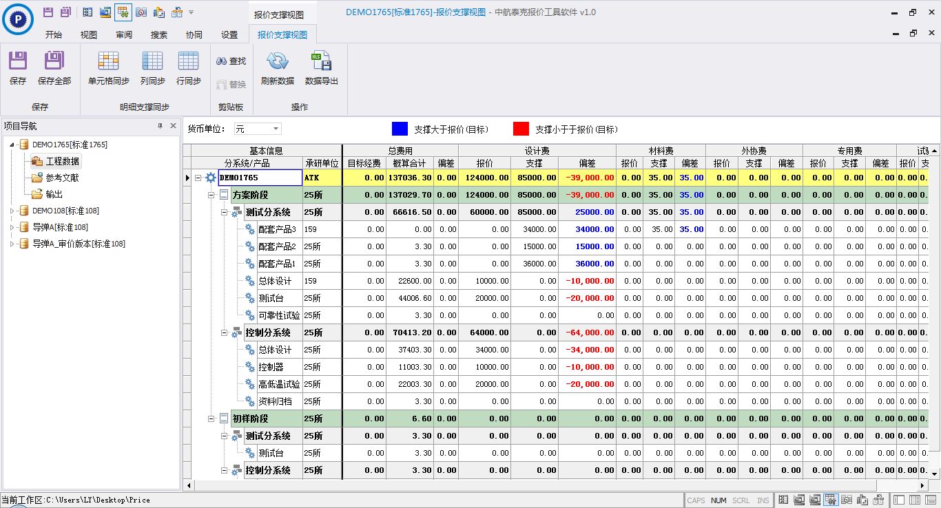Select 参考文献 folder in the project tree
Viewport: 941px width, 508px height.
point(62,178)
